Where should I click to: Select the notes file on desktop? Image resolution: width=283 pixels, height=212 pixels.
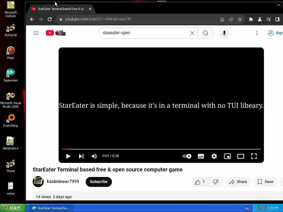click(x=11, y=188)
